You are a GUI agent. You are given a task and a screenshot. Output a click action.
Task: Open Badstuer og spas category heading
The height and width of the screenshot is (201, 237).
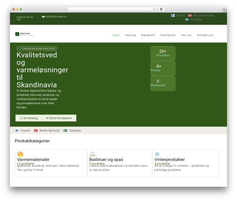pyautogui.click(x=106, y=160)
